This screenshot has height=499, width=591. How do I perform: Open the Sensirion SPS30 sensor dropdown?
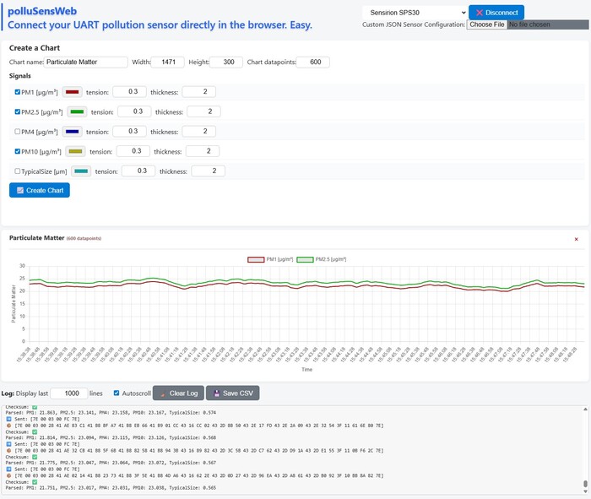tap(415, 13)
